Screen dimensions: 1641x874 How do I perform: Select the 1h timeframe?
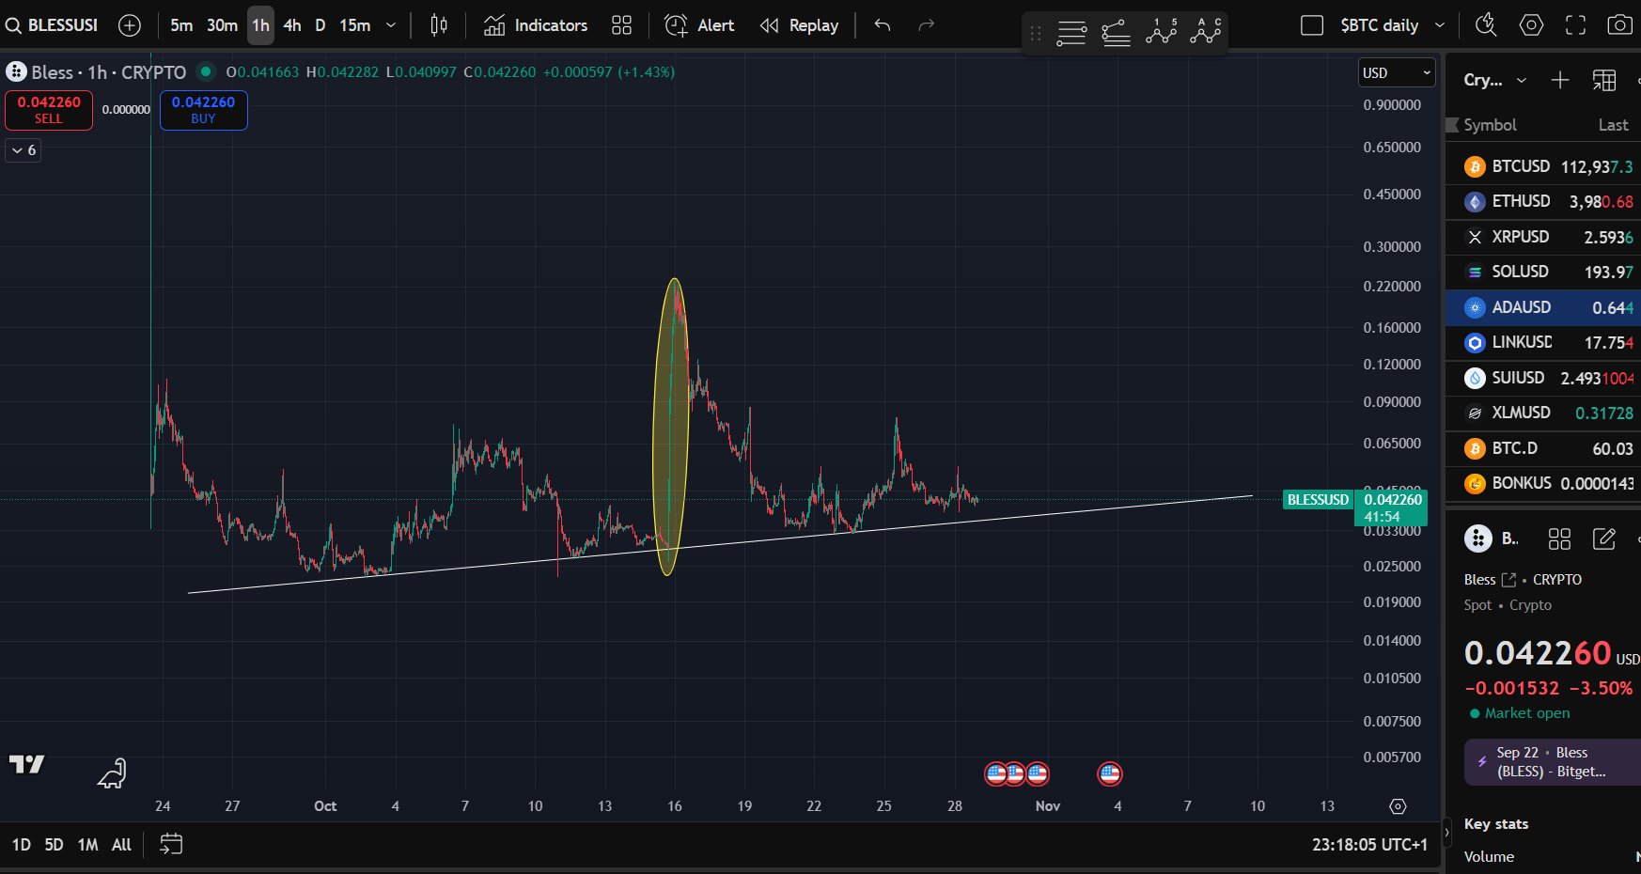pyautogui.click(x=260, y=25)
